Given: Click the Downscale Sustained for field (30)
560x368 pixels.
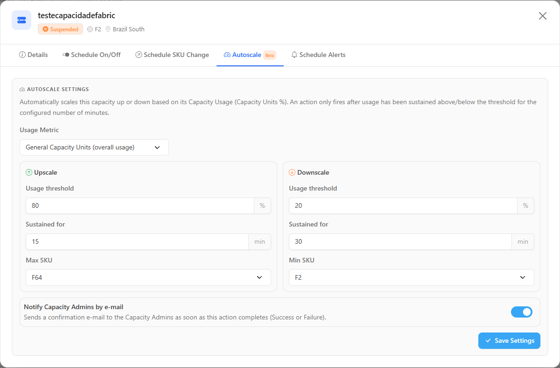Looking at the screenshot, I should [400, 241].
